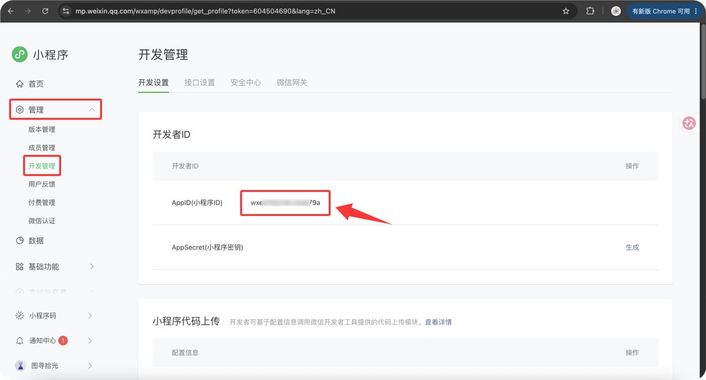Screen dimensions: 706x380
Task: Reload the page with refresh icon
Action: pos(45,11)
